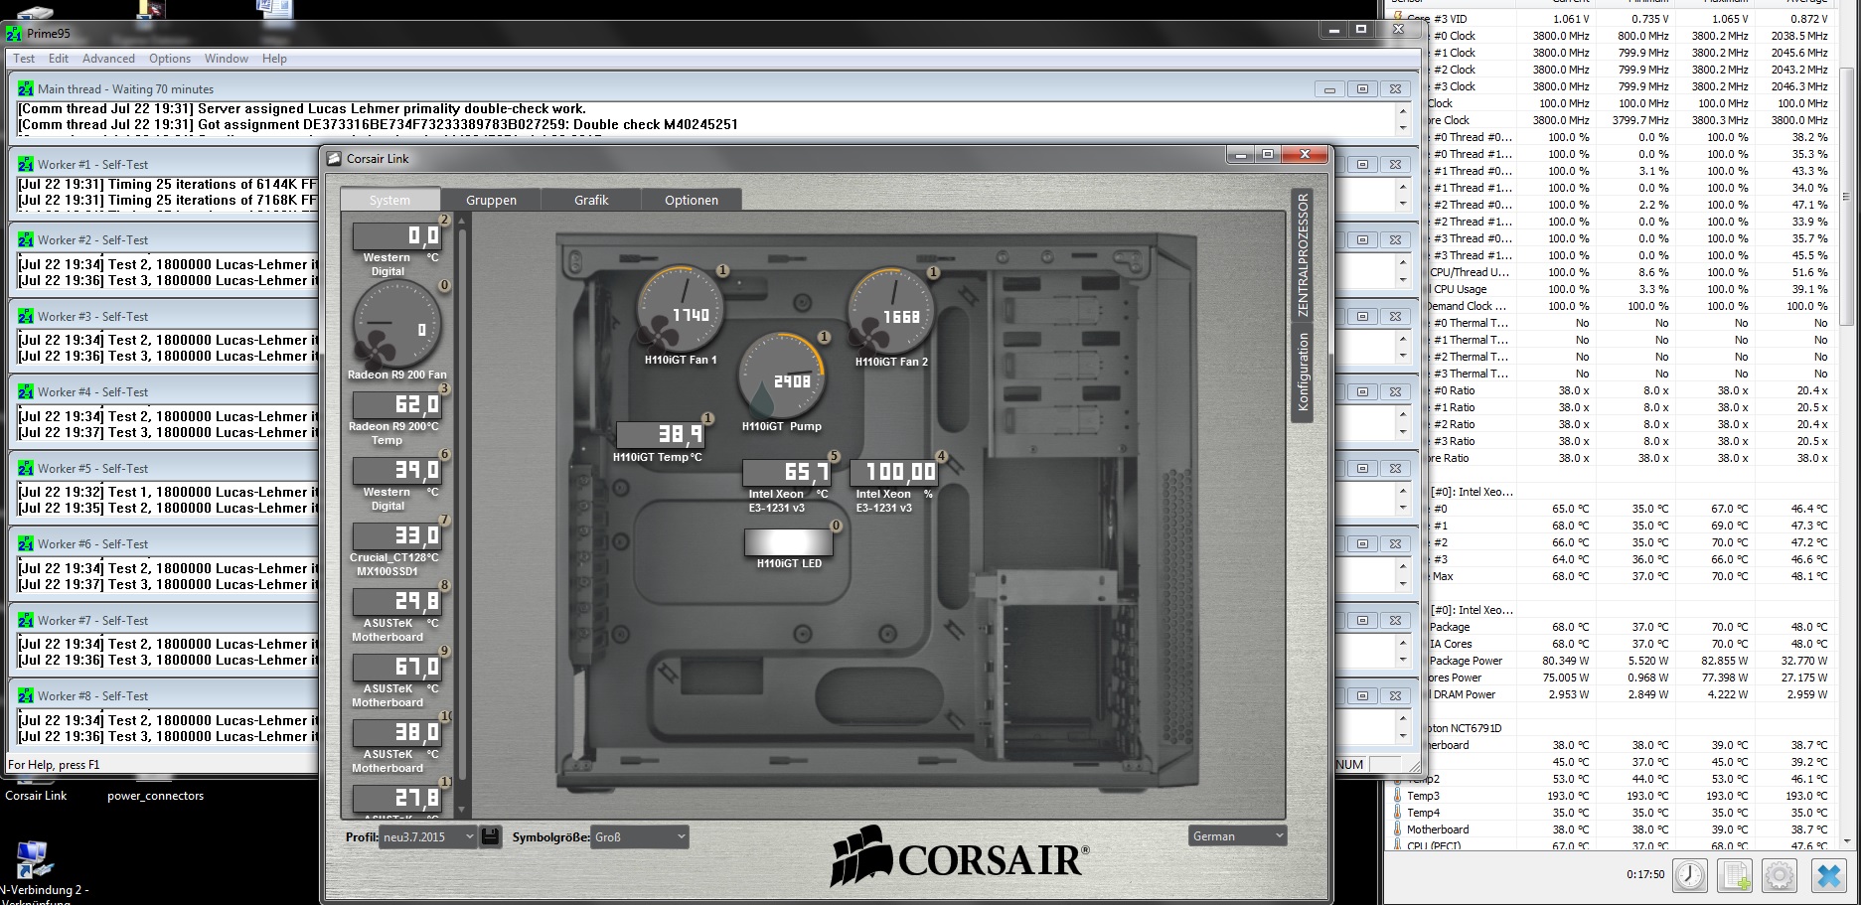Click the H110iGT LED color swatch
The height and width of the screenshot is (905, 1861).
(789, 541)
